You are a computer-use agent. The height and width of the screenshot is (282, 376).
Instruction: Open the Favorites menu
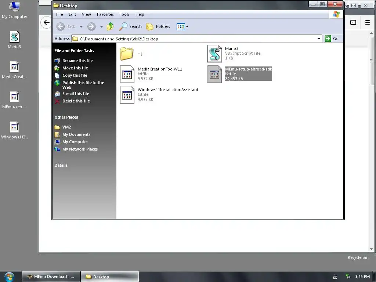tap(105, 14)
